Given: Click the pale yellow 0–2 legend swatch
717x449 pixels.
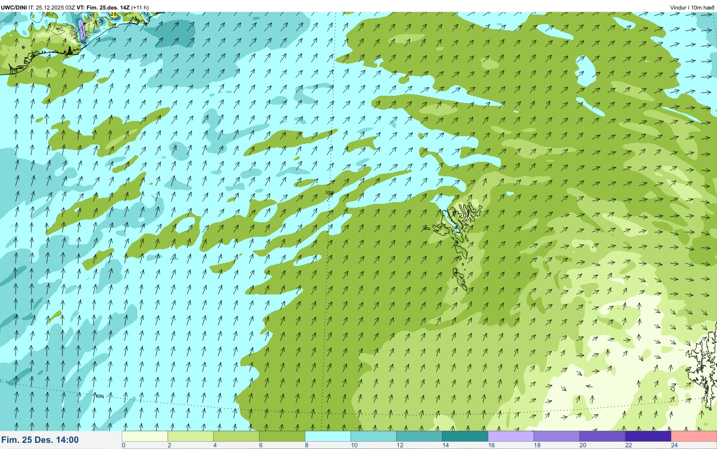Looking at the screenshot, I should [145, 436].
